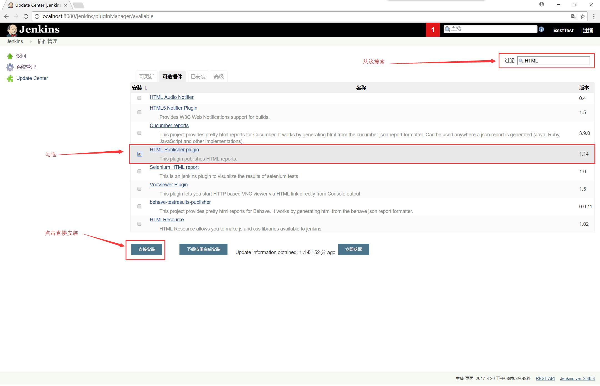
Task: Click the 直接安装 button
Action: point(147,249)
